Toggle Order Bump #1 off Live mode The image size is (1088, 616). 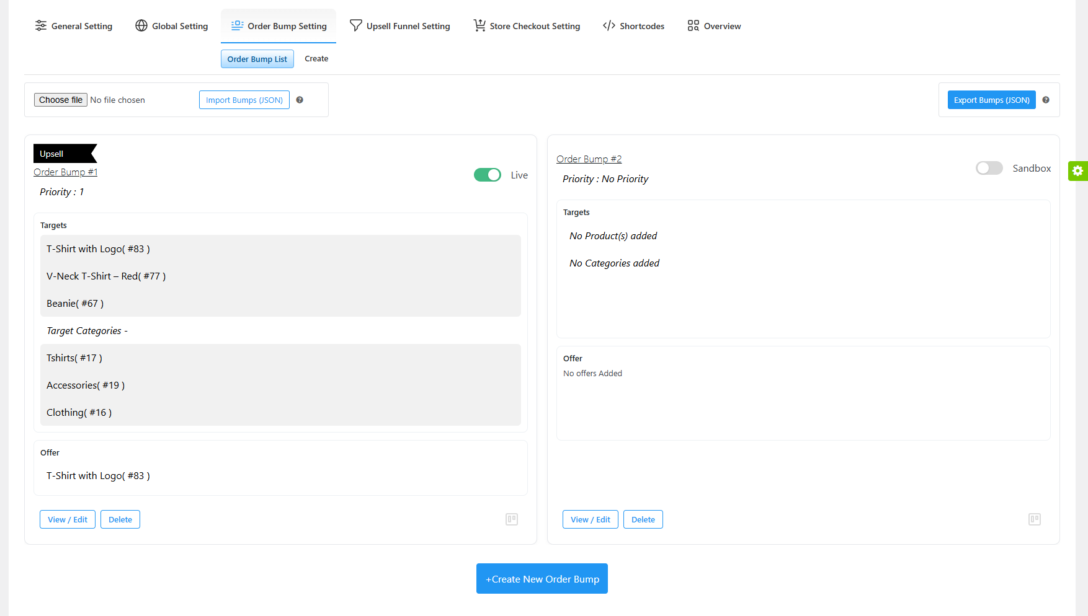[488, 174]
